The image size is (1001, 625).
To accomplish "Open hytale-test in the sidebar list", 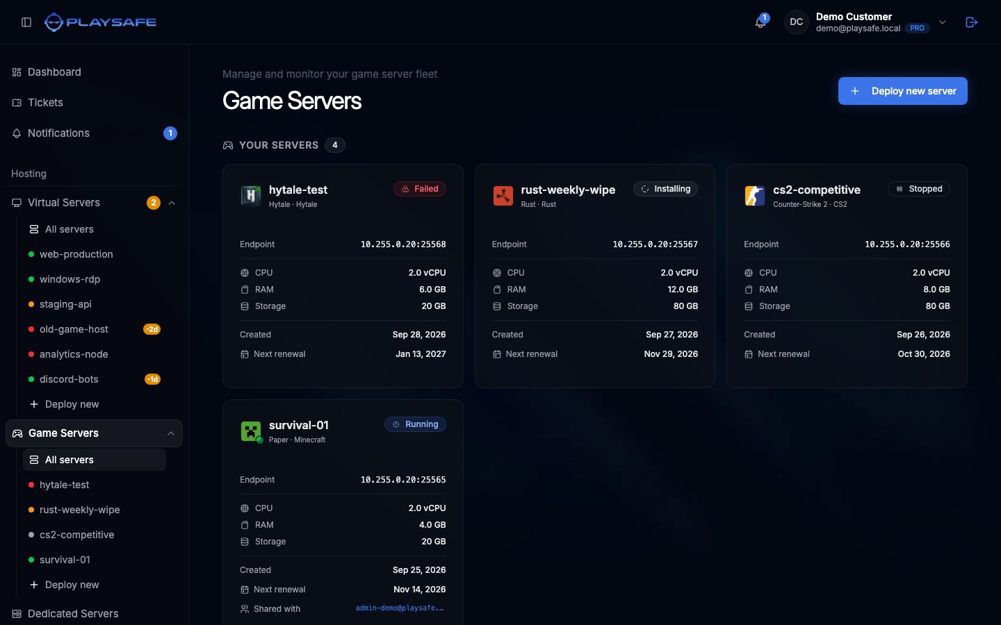I will coord(95,485).
